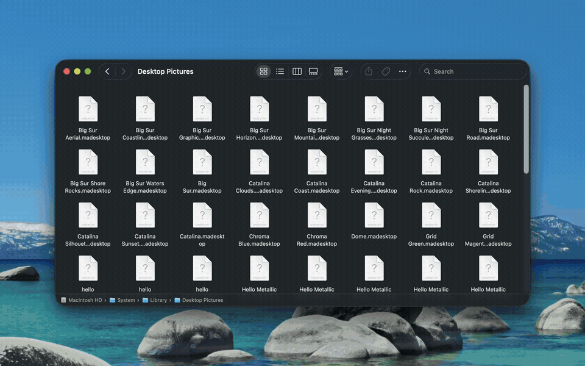Click the Share toolbar button
This screenshot has height=366, width=585.
pos(369,71)
